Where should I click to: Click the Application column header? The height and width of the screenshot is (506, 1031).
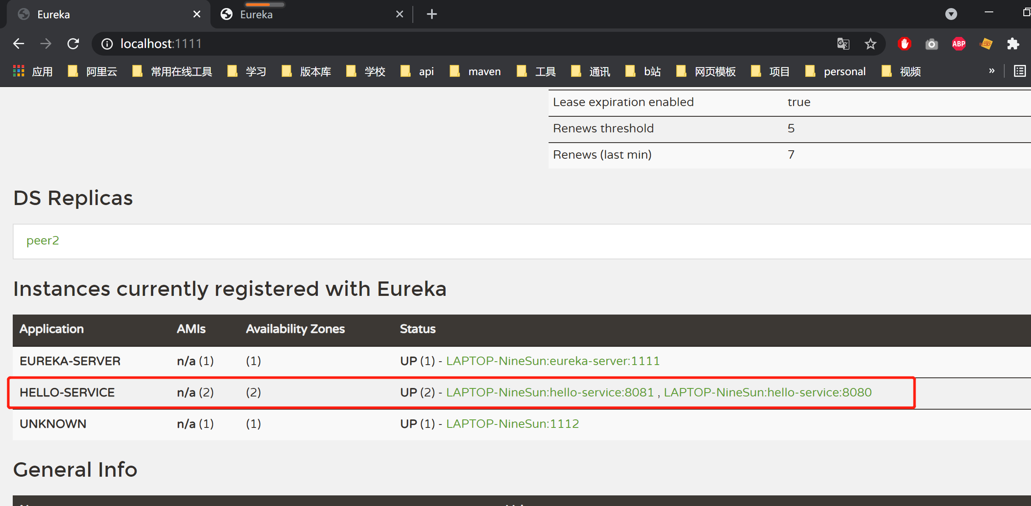52,329
